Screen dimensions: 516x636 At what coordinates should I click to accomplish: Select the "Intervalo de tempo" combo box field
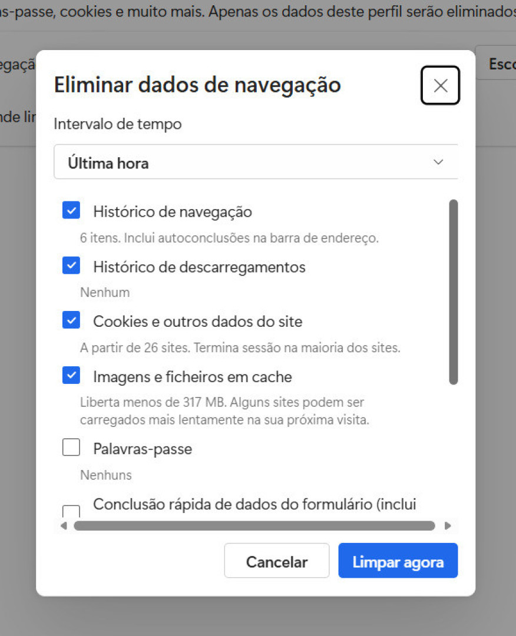(x=256, y=162)
